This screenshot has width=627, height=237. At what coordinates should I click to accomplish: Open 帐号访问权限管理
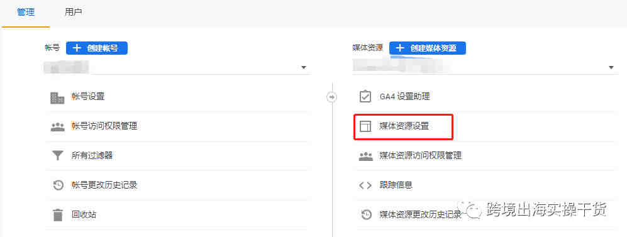[x=104, y=126]
